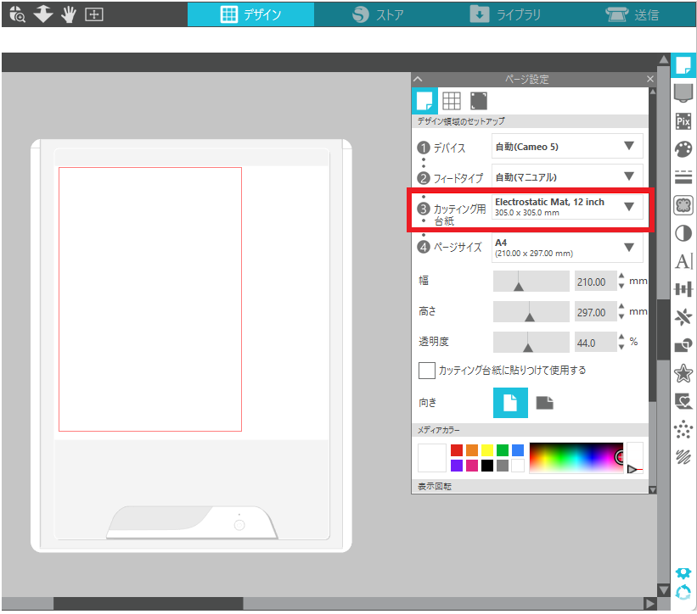
Task: Open the sketch lines panel icon
Action: tap(683, 456)
